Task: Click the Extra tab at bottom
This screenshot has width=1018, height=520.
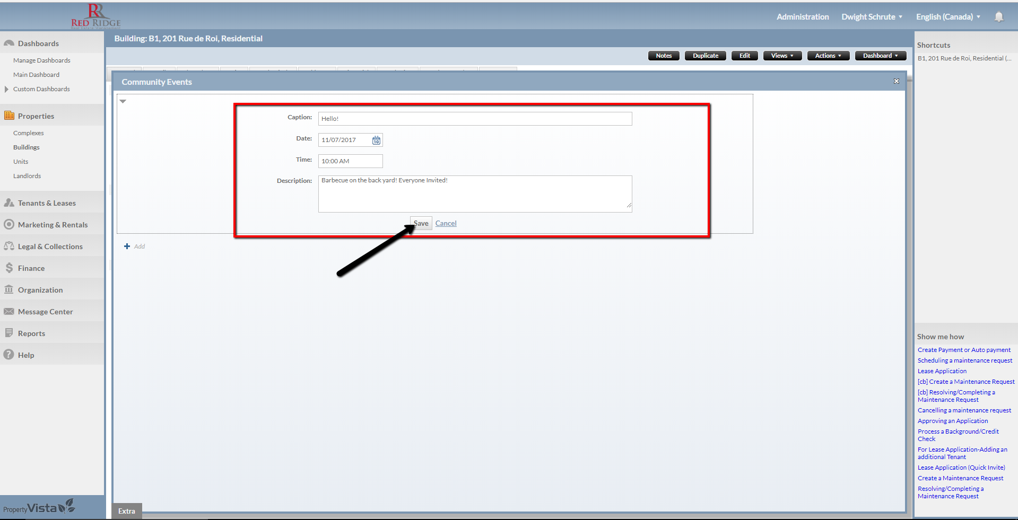Action: pyautogui.click(x=127, y=511)
